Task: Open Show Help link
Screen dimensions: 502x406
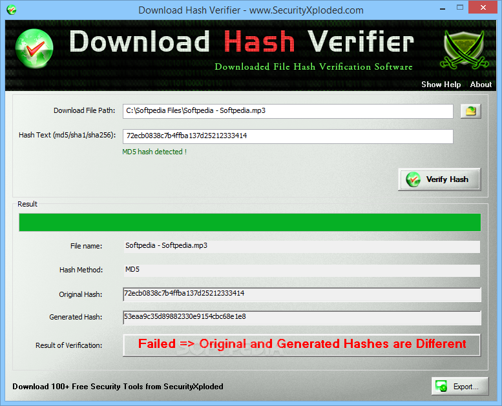Action: [441, 85]
